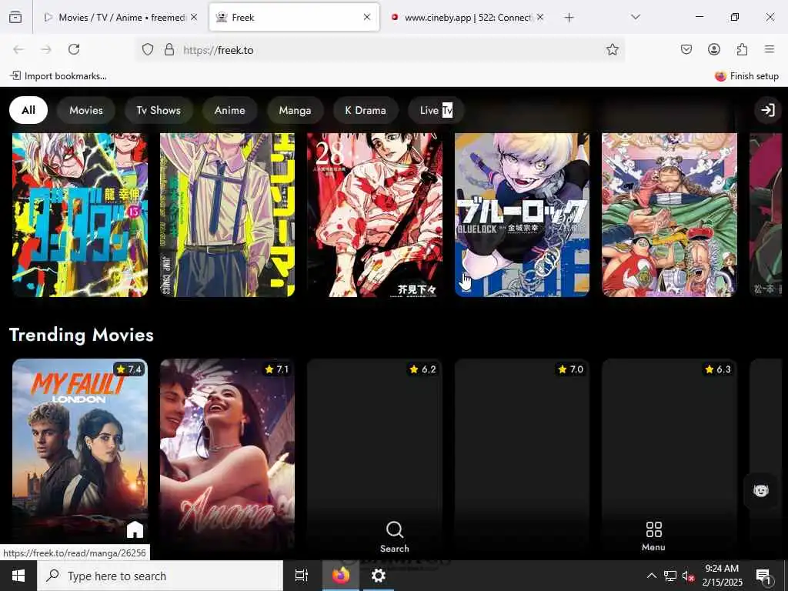The width and height of the screenshot is (788, 591).
Task: Switch to www.cineby.app tab
Action: (467, 17)
